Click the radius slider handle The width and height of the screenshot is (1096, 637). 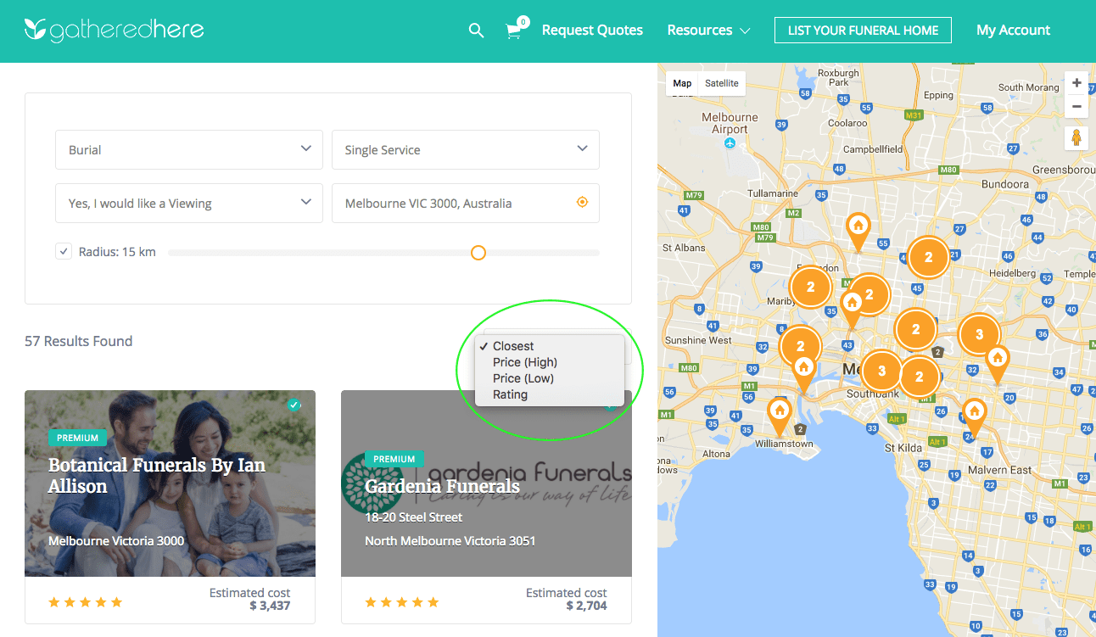[478, 252]
